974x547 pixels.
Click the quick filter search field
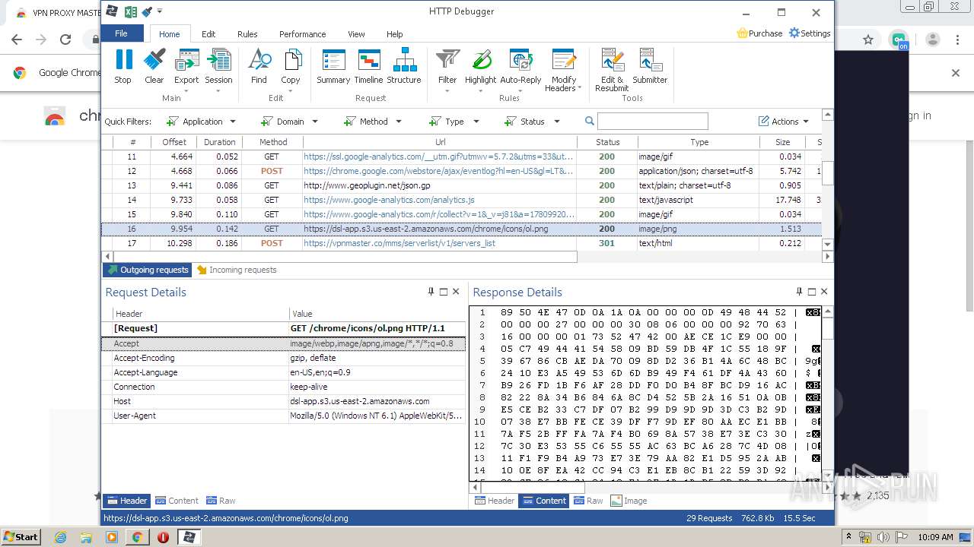pos(653,122)
